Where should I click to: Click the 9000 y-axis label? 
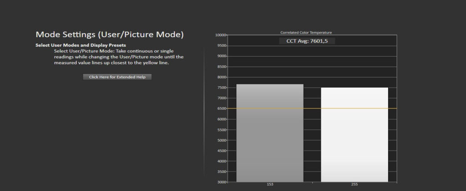pos(222,56)
